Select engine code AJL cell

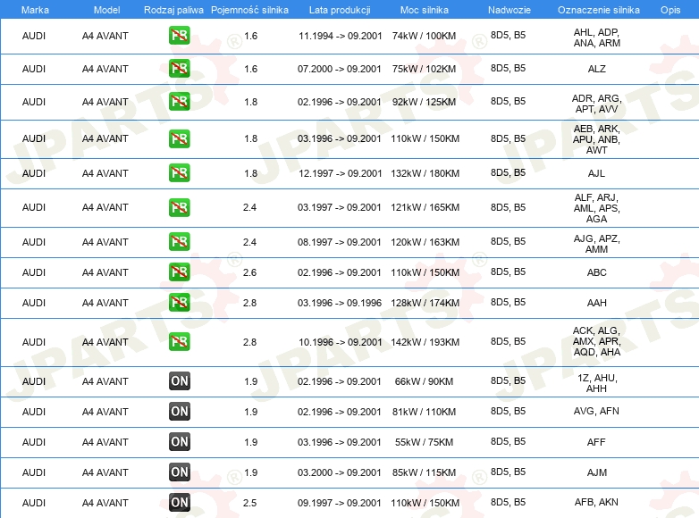pyautogui.click(x=596, y=173)
